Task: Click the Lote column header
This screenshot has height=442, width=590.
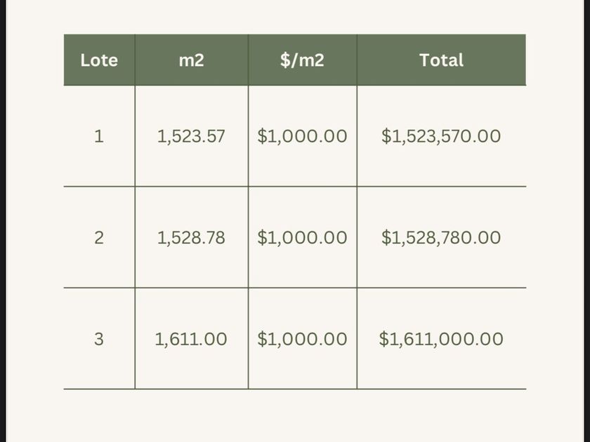Action: [99, 60]
